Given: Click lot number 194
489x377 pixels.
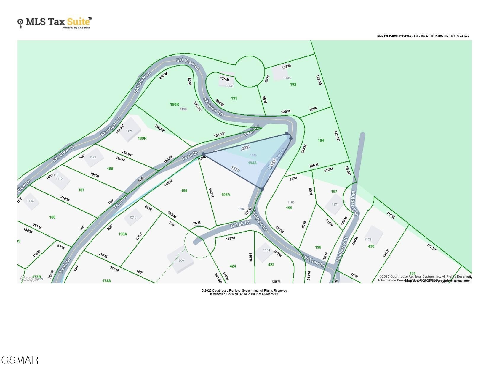Looking at the screenshot, I should tap(321, 140).
